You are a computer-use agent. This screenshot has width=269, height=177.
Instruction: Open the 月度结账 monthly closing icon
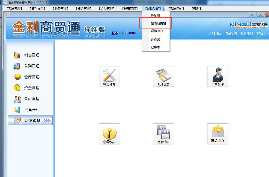pos(163,134)
